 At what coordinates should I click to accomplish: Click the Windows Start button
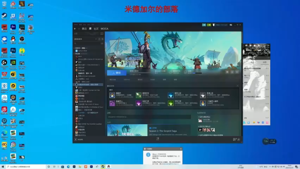tap(3, 167)
